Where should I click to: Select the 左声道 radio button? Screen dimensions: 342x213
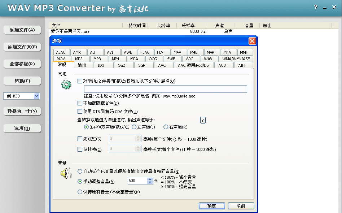click(134, 127)
